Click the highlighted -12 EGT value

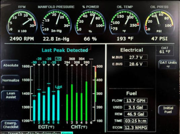click(58, 59)
